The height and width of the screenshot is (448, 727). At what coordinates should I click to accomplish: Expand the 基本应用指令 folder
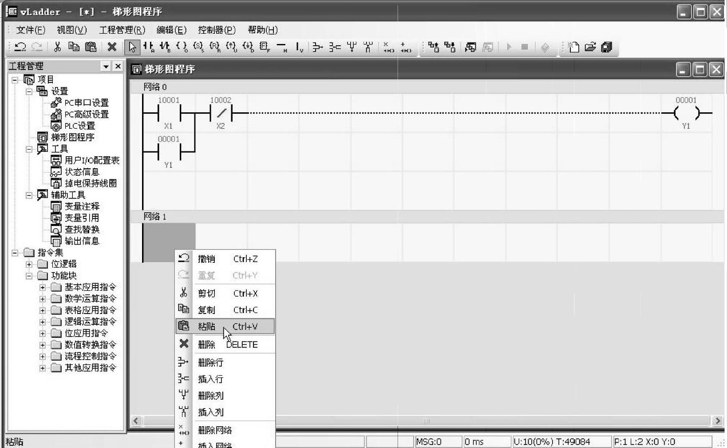pyautogui.click(x=43, y=288)
